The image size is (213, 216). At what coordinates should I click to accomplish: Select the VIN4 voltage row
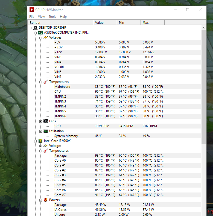tap(127, 62)
